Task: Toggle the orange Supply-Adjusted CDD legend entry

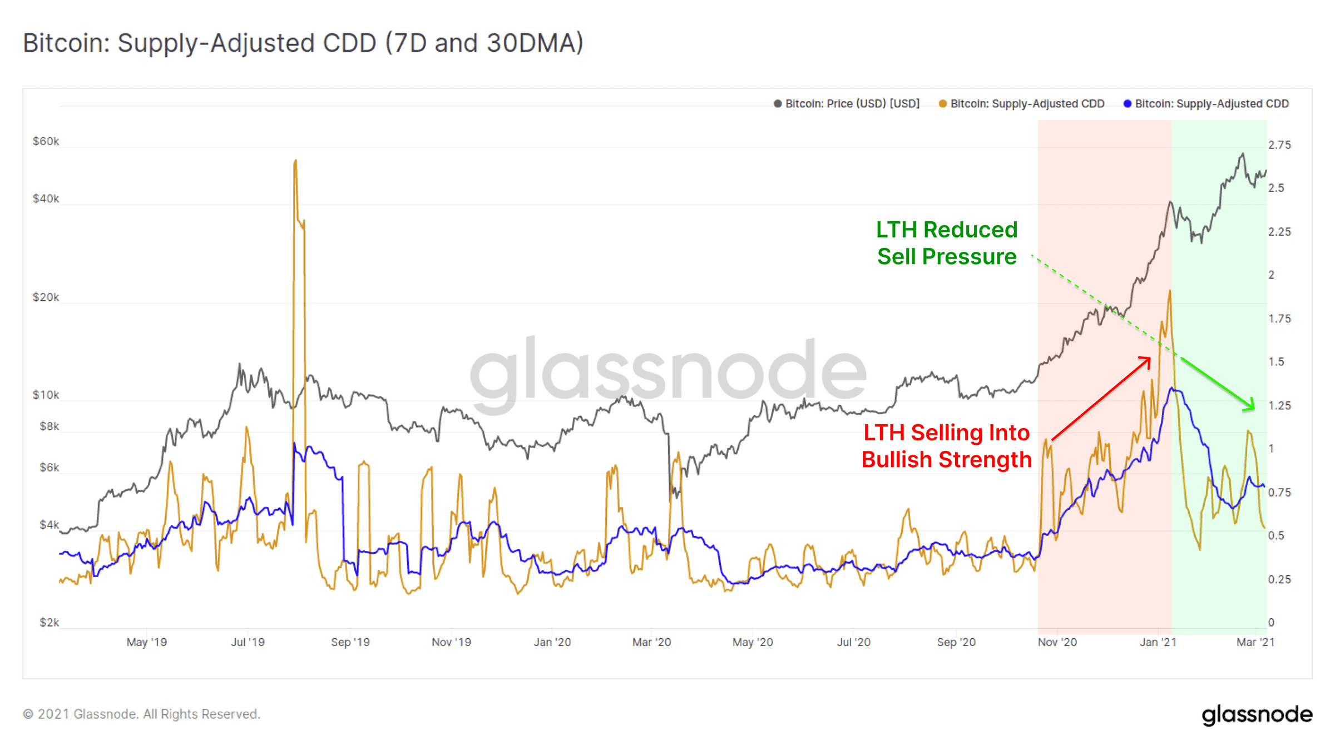Action: [1021, 104]
